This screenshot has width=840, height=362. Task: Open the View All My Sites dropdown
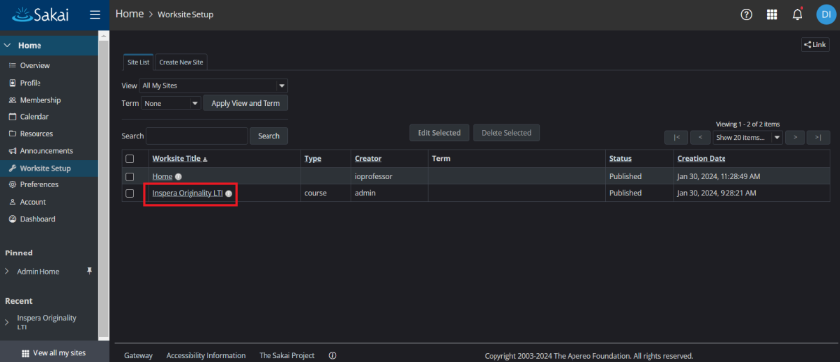pyautogui.click(x=214, y=86)
